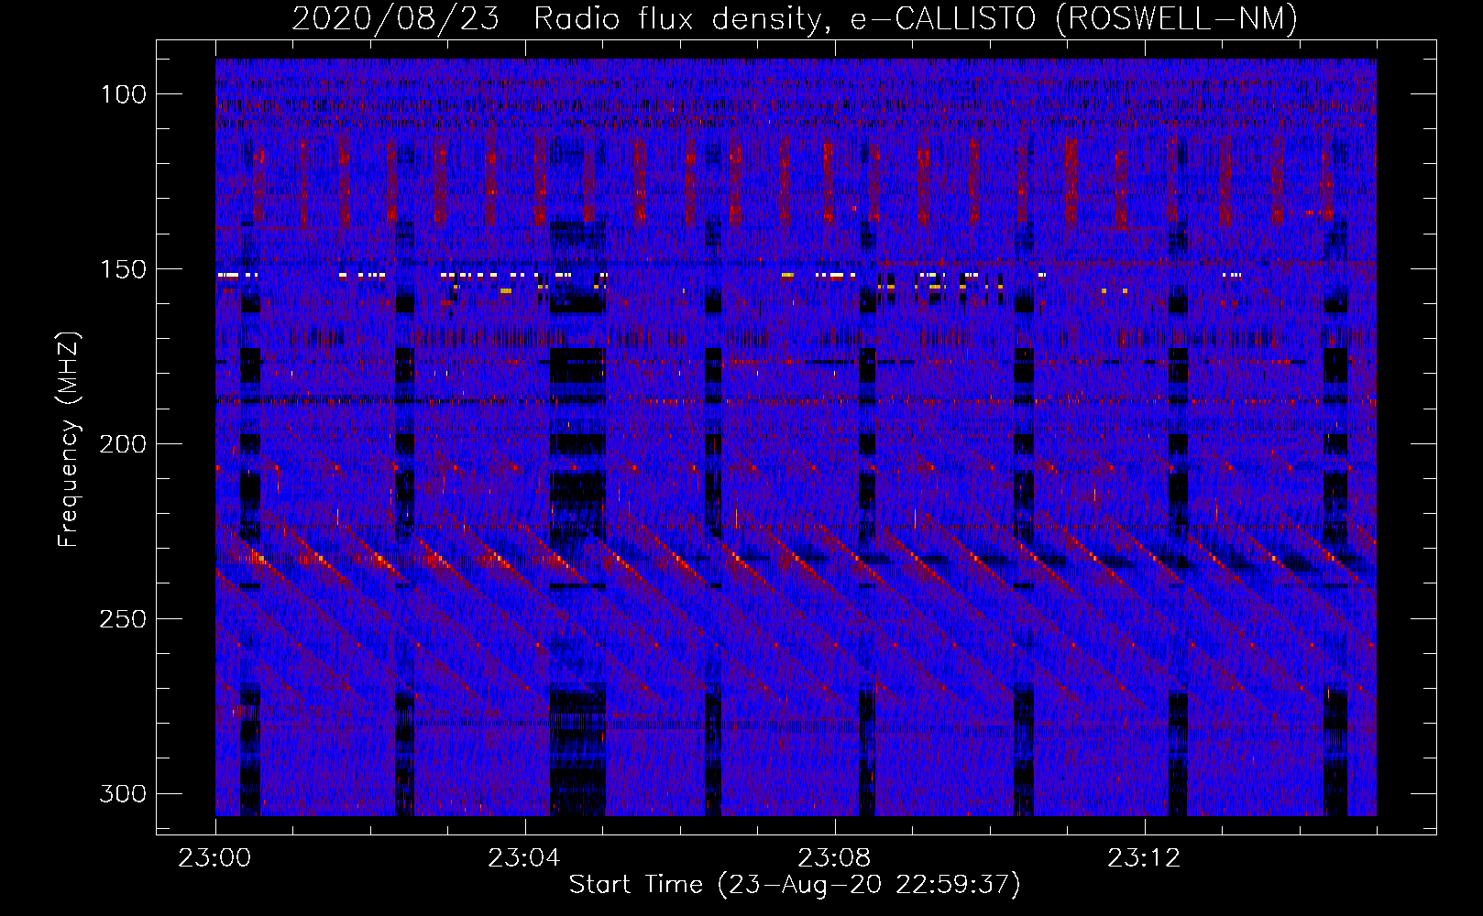Screen dimensions: 1483x916
Task: Click the "23:00" time tick label
Action: [x=214, y=858]
